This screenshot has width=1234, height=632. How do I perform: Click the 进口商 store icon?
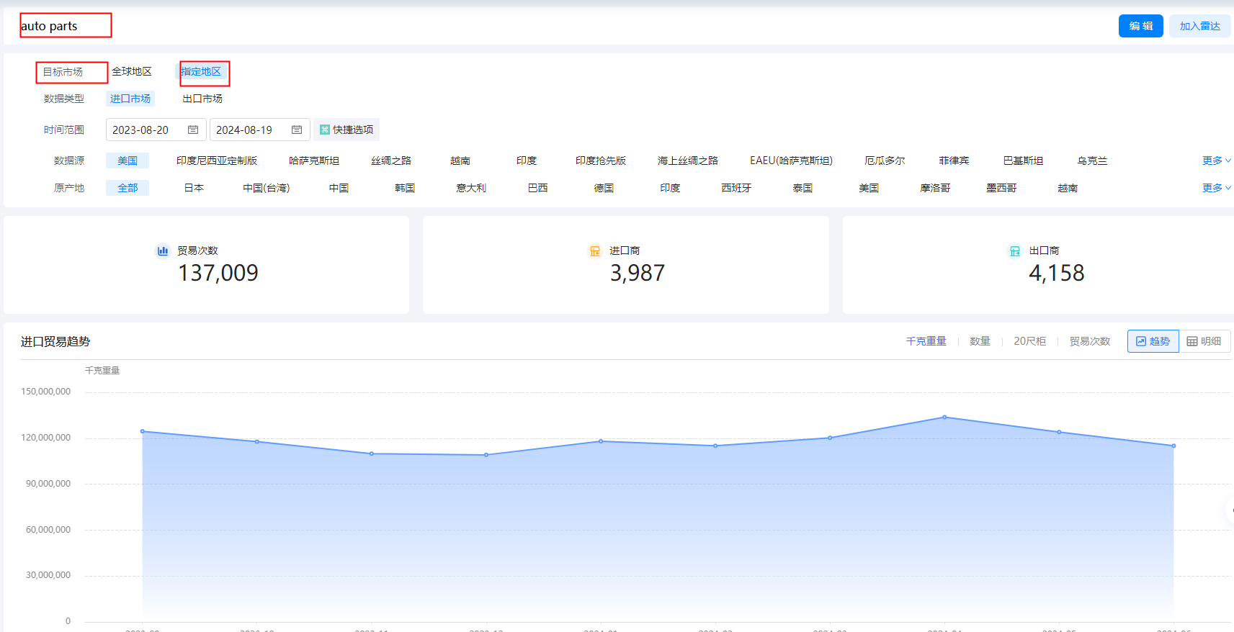(x=595, y=250)
